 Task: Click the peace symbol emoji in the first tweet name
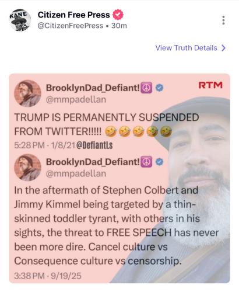(x=146, y=88)
